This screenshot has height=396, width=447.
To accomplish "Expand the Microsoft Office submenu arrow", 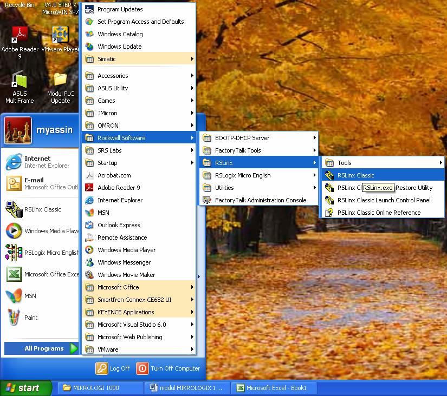I will (192, 287).
